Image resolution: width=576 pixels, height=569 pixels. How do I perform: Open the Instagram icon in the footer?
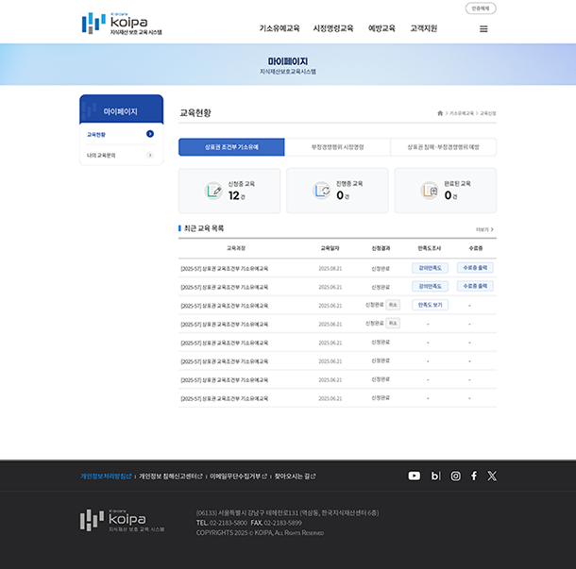[455, 477]
